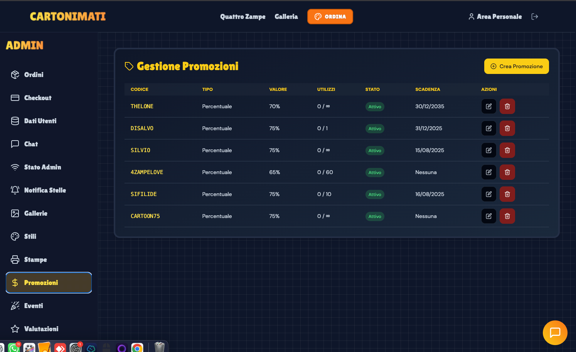The image size is (576, 352).
Task: Open the floating chat bubble button
Action: pos(555,333)
